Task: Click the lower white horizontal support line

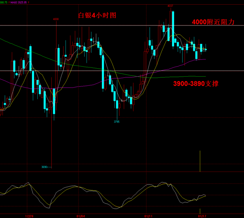Action: point(95,71)
